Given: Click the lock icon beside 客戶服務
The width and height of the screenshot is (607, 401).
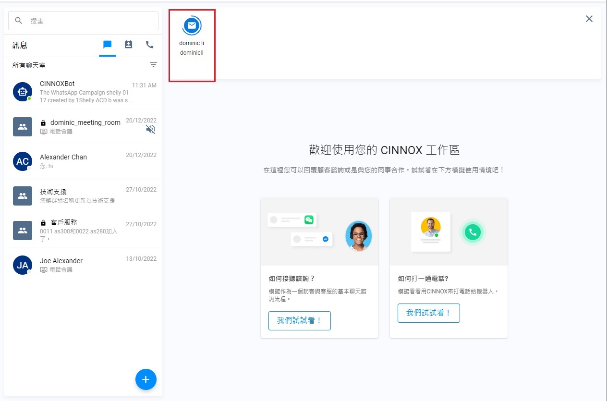Looking at the screenshot, I should tap(43, 223).
